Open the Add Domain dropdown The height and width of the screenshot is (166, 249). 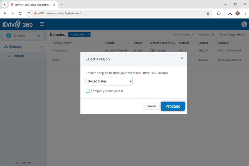click(79, 34)
